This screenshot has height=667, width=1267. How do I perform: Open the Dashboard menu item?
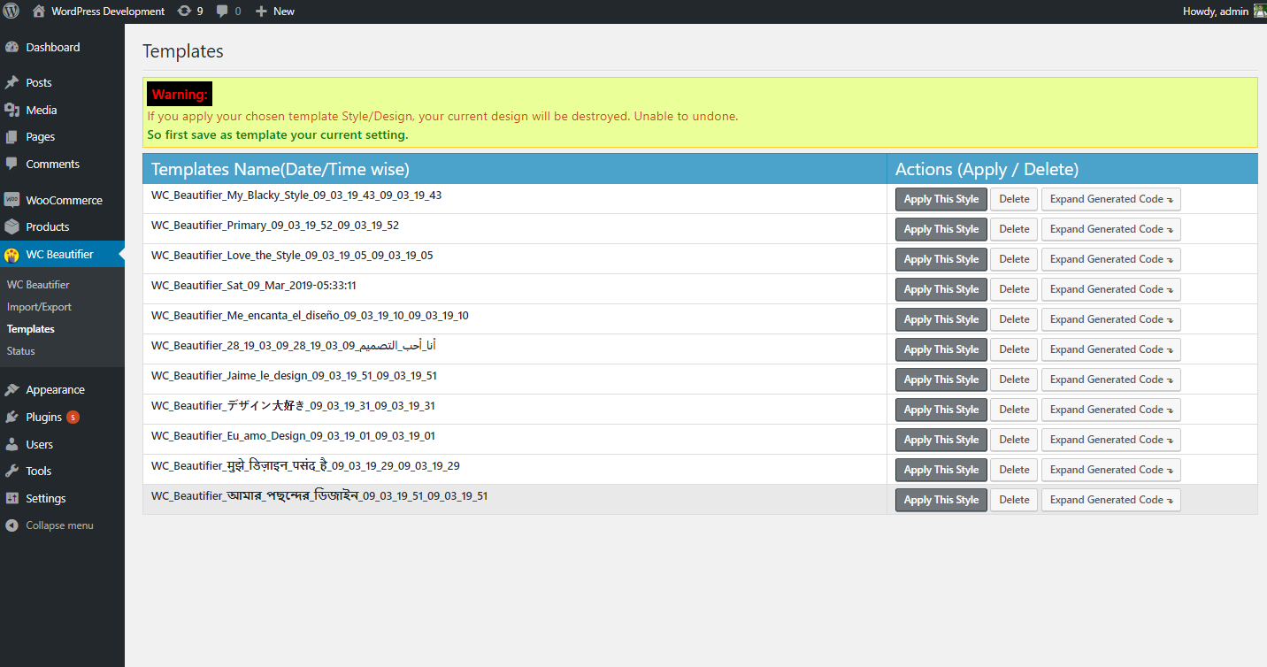pyautogui.click(x=53, y=47)
